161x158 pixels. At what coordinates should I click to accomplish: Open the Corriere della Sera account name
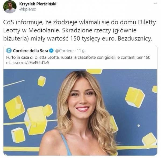pos(30,51)
